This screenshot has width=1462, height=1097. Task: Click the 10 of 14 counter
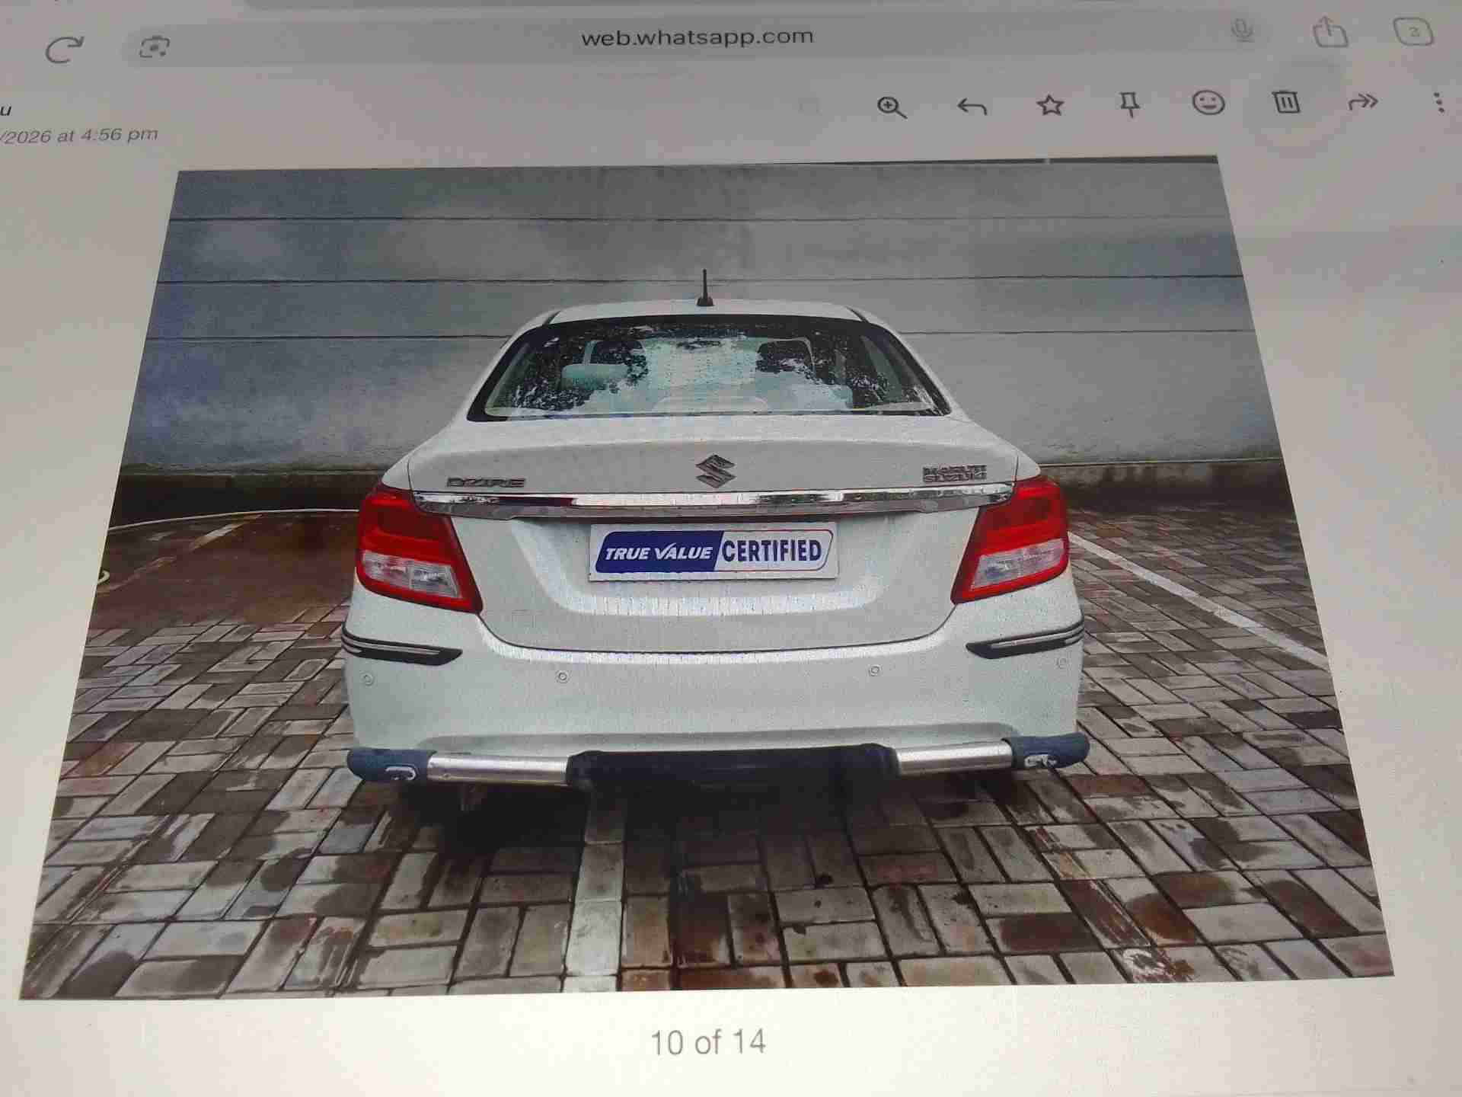[x=707, y=1042]
